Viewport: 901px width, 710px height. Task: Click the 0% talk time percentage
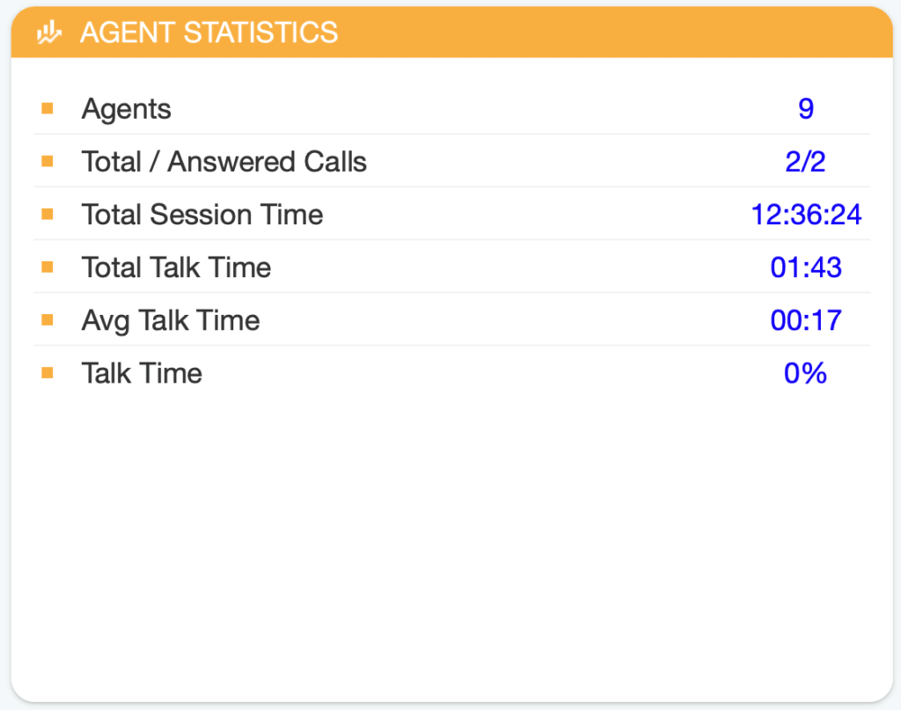806,373
